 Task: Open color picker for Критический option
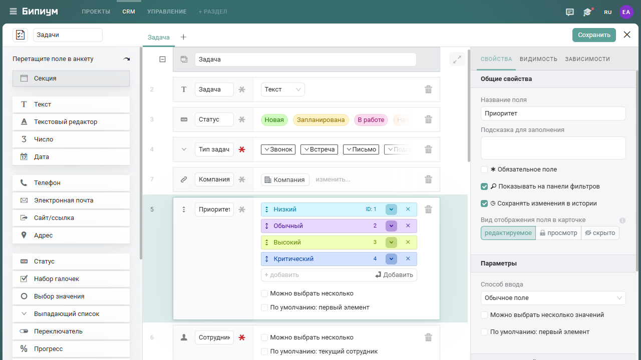point(391,259)
